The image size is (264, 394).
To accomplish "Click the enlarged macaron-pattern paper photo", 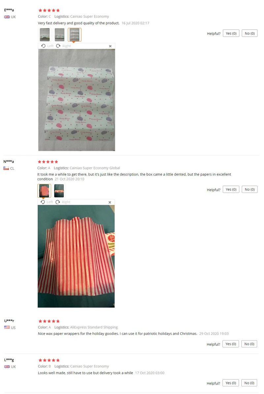I will click(77, 100).
